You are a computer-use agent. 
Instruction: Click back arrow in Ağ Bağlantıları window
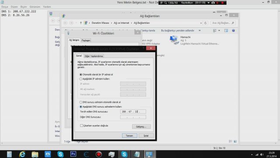(x=65, y=23)
